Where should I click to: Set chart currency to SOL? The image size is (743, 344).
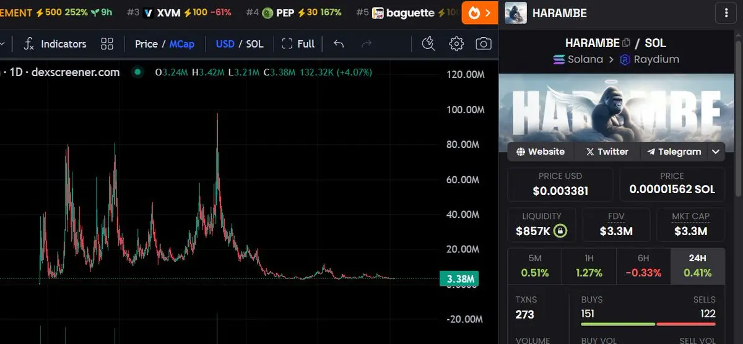click(x=254, y=44)
